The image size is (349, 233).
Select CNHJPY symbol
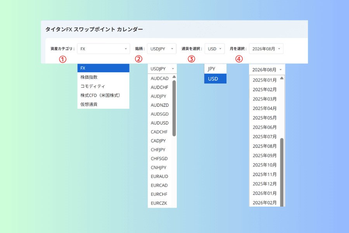point(160,167)
